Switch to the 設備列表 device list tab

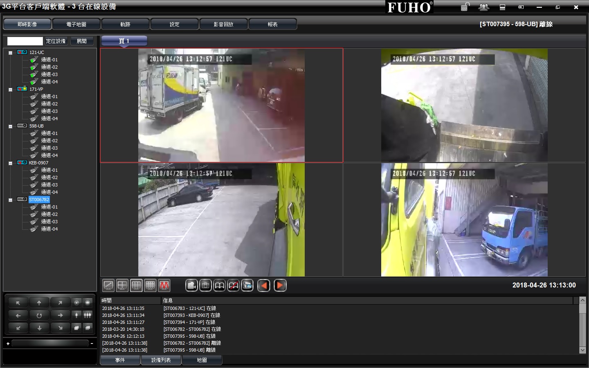161,360
